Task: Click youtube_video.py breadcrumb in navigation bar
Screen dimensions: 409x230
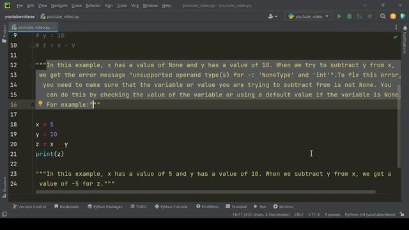Action: coord(60,17)
